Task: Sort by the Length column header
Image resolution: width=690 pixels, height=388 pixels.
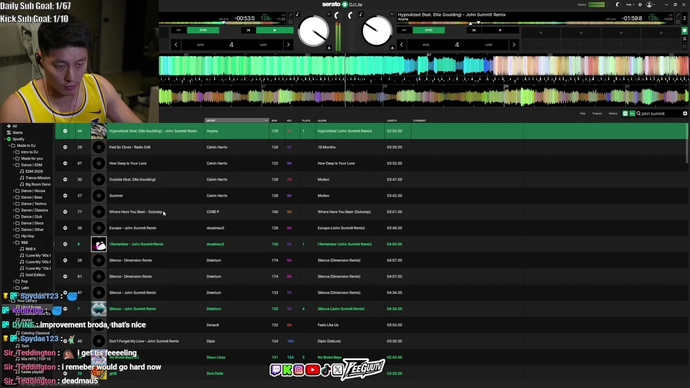Action: (392, 121)
